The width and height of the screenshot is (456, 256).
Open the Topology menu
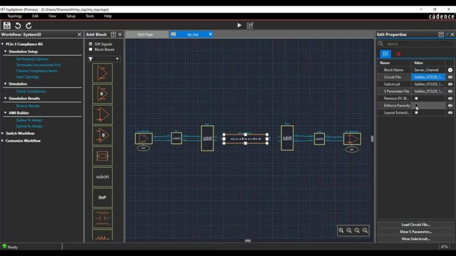[14, 16]
